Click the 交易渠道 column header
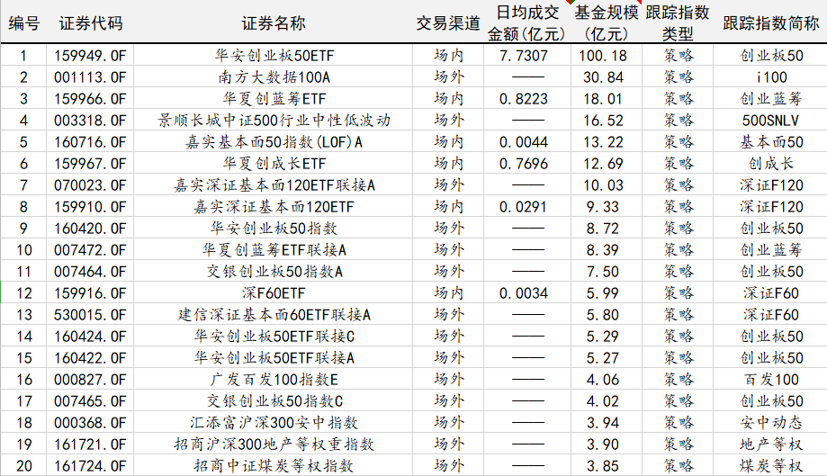 pyautogui.click(x=448, y=23)
